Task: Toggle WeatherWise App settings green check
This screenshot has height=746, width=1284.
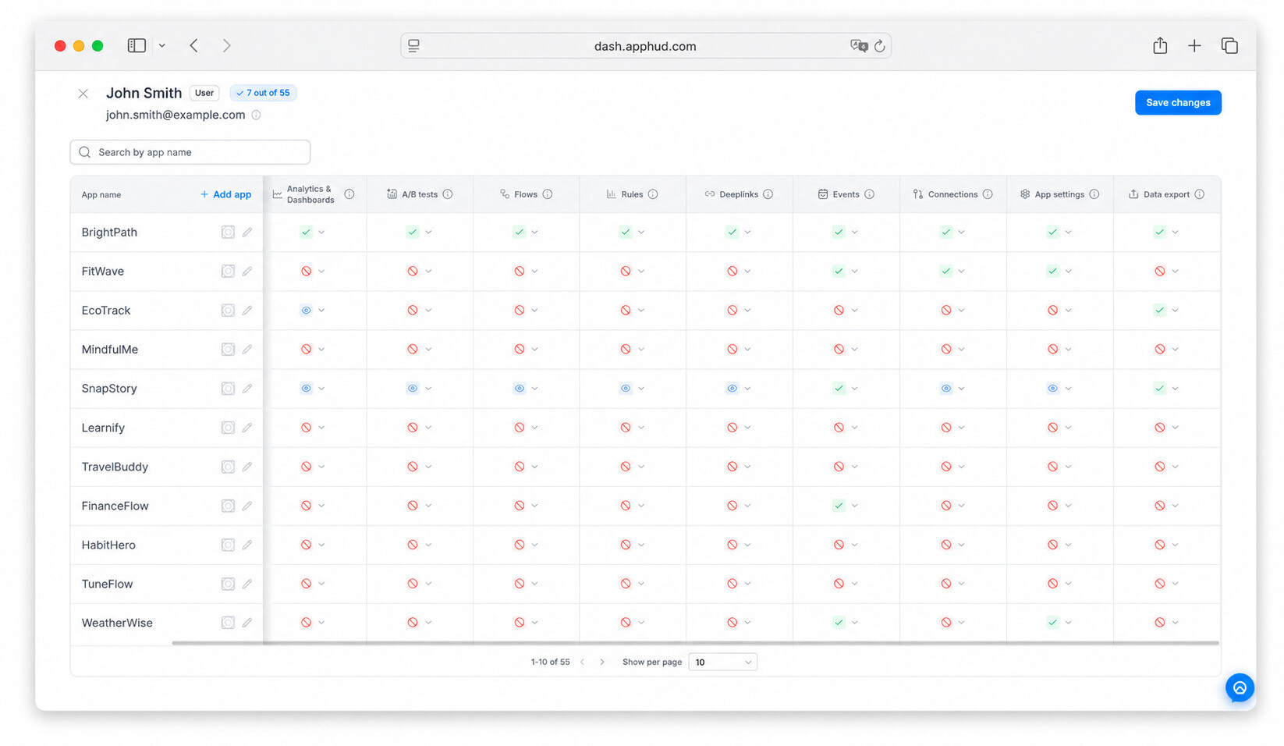Action: click(x=1053, y=623)
